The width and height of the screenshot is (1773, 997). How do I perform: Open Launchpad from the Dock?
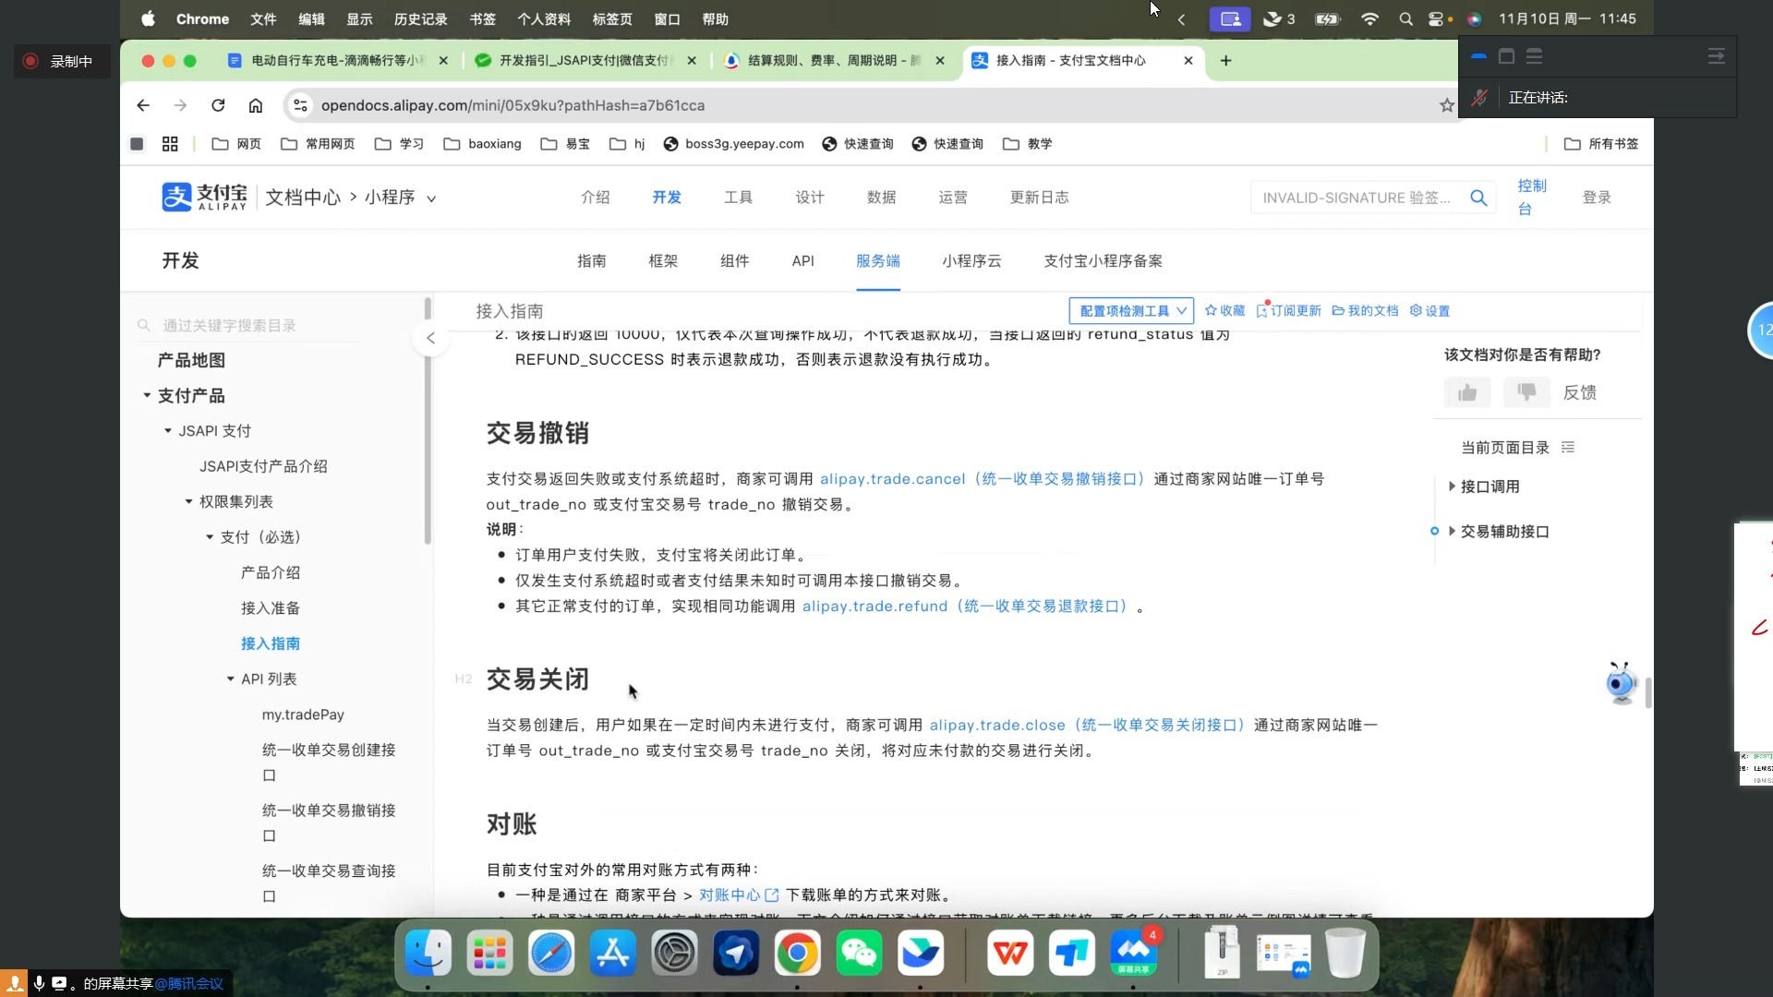pyautogui.click(x=488, y=953)
